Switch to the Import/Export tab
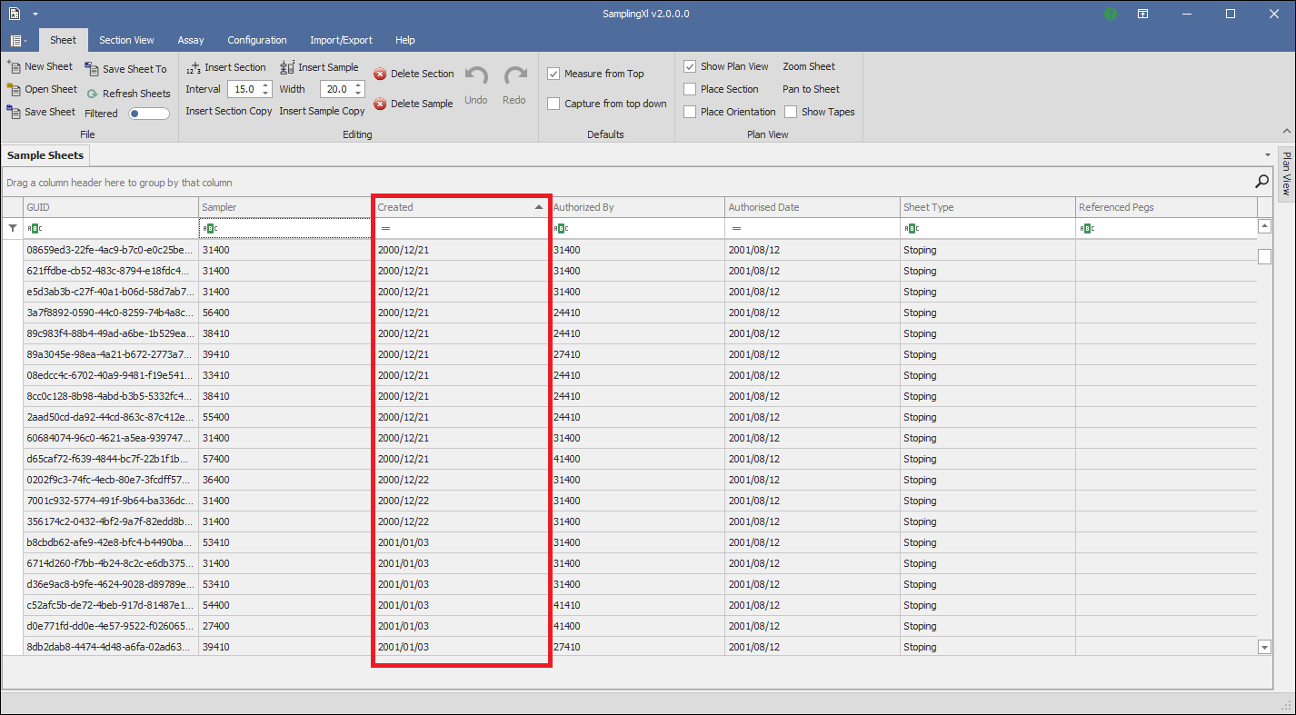 [341, 40]
